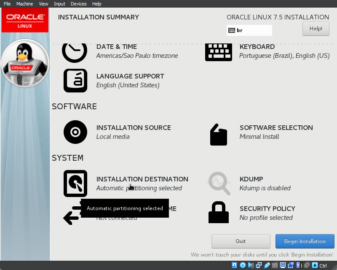Open KDUMP settings
This screenshot has width=337, height=270.
coord(251,179)
